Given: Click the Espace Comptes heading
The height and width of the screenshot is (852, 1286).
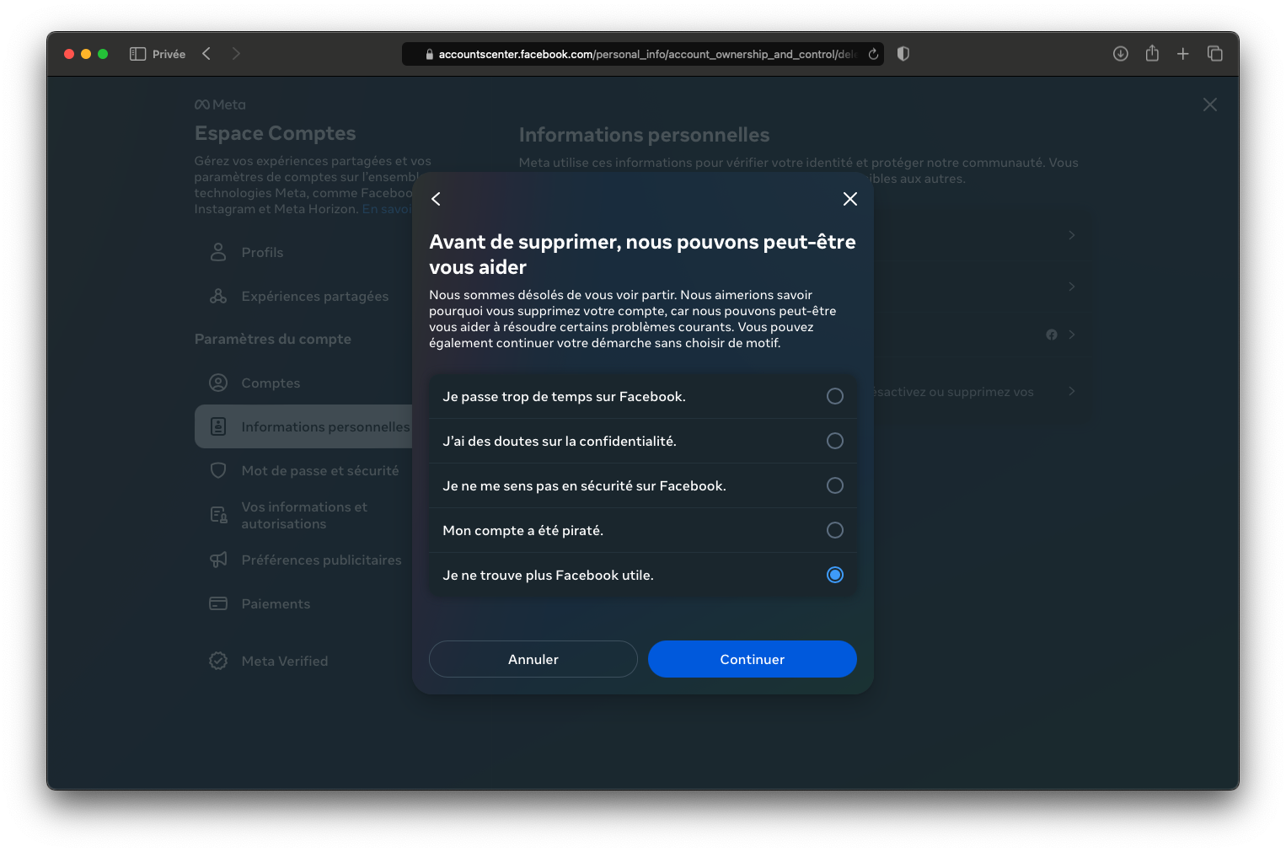Looking at the screenshot, I should (275, 133).
